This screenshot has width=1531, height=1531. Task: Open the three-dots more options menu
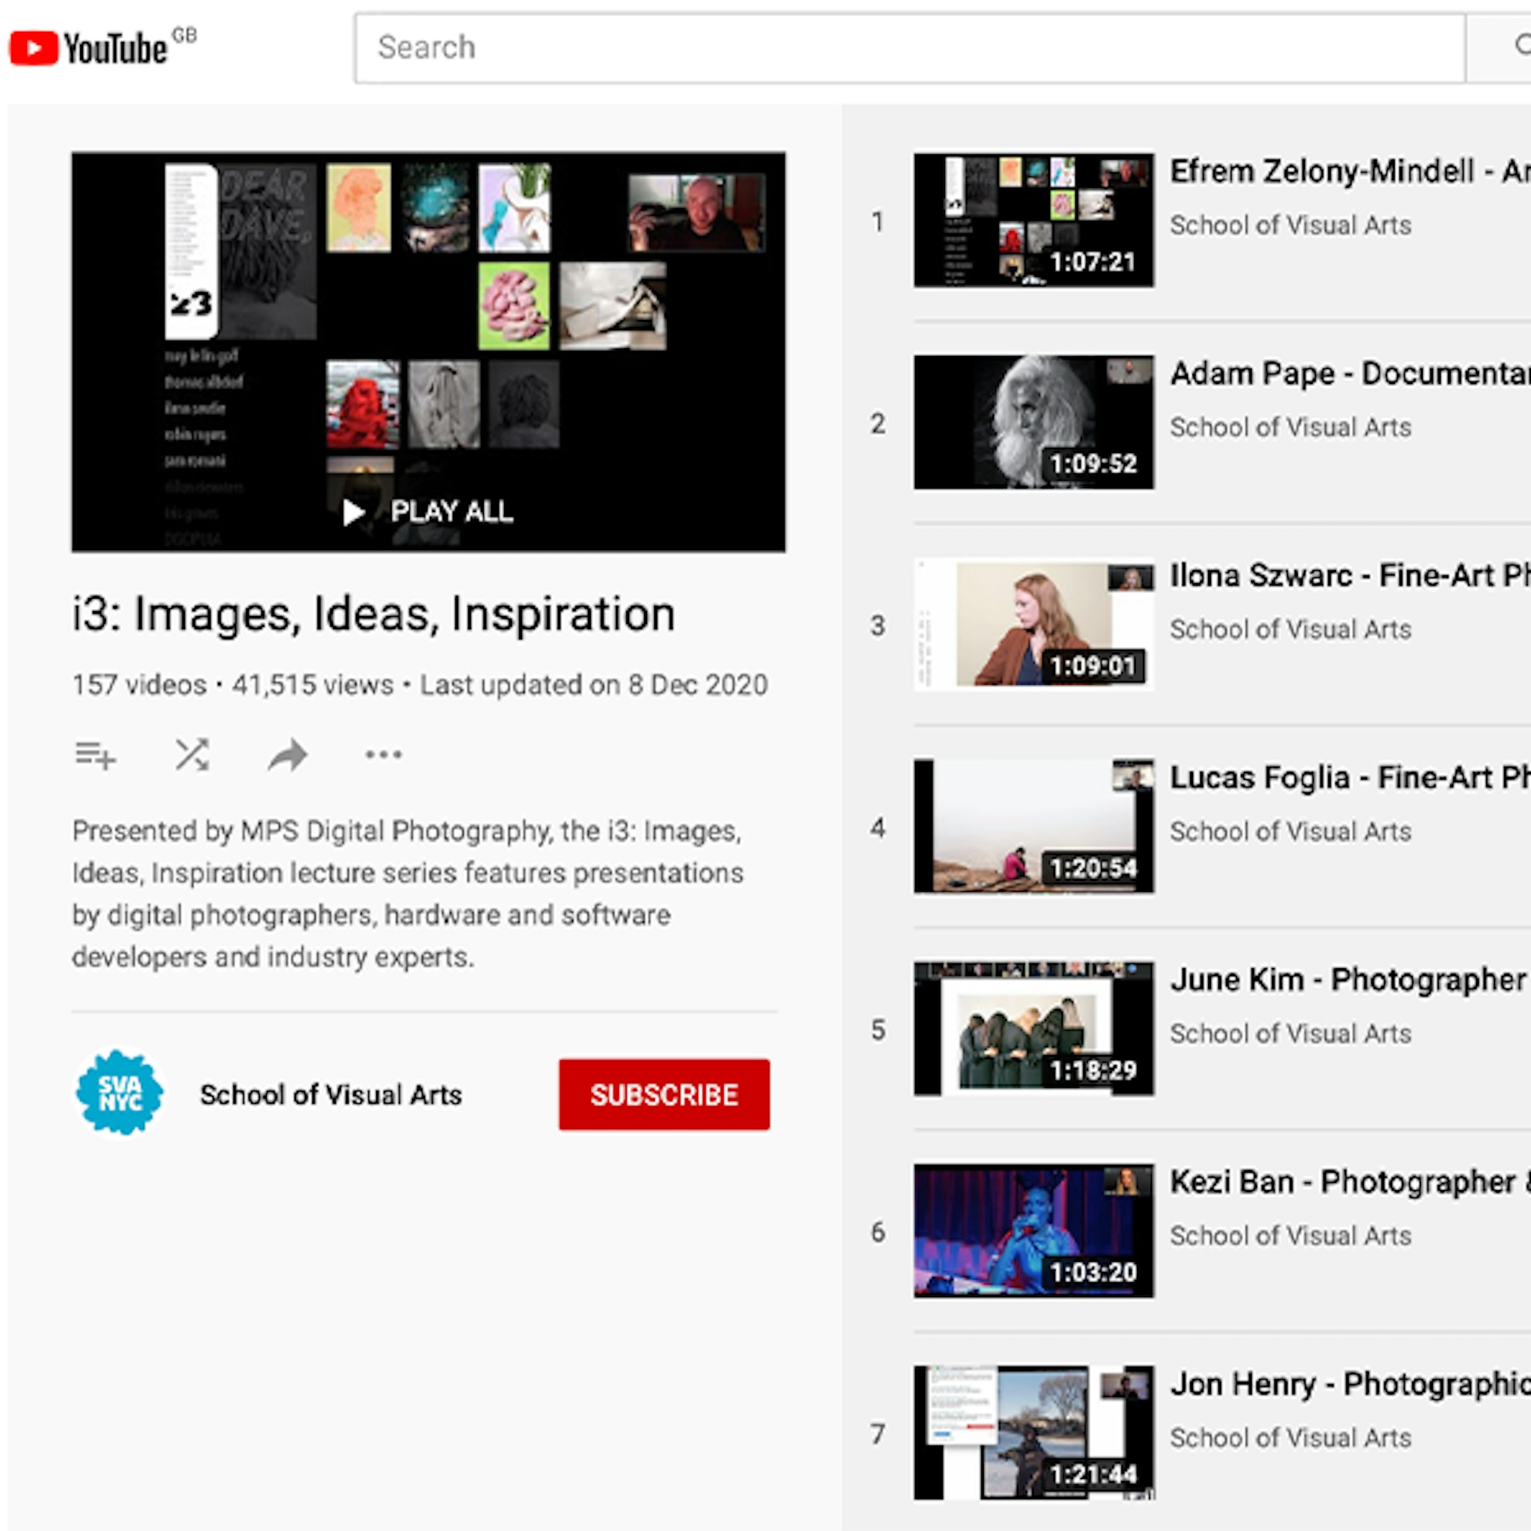click(x=383, y=755)
